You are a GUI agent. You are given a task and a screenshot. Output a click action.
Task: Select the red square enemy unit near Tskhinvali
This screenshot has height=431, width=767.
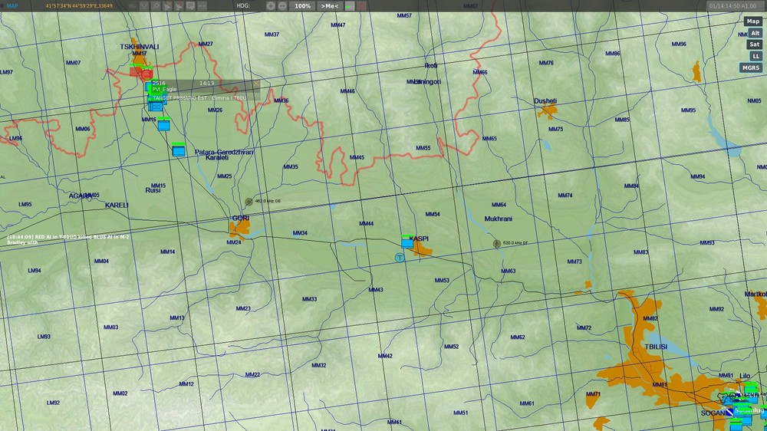click(x=136, y=72)
